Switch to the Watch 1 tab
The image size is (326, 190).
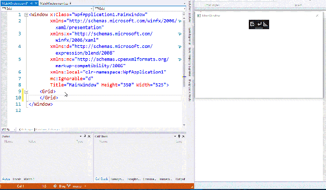pyautogui.click(x=29, y=179)
